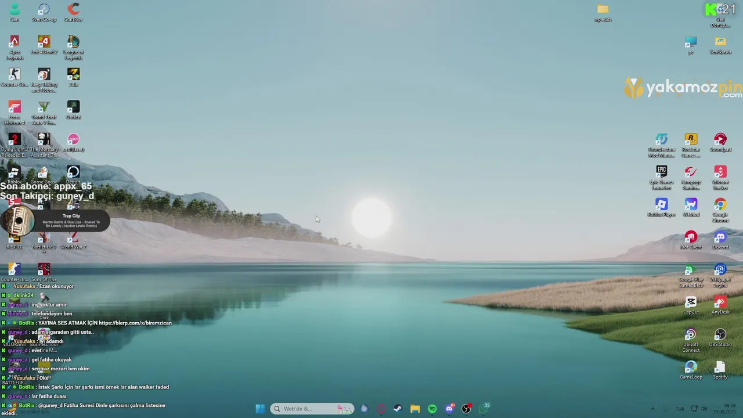Click The Mortuary Assistant shortcut
743x418 pixels.
(x=44, y=145)
